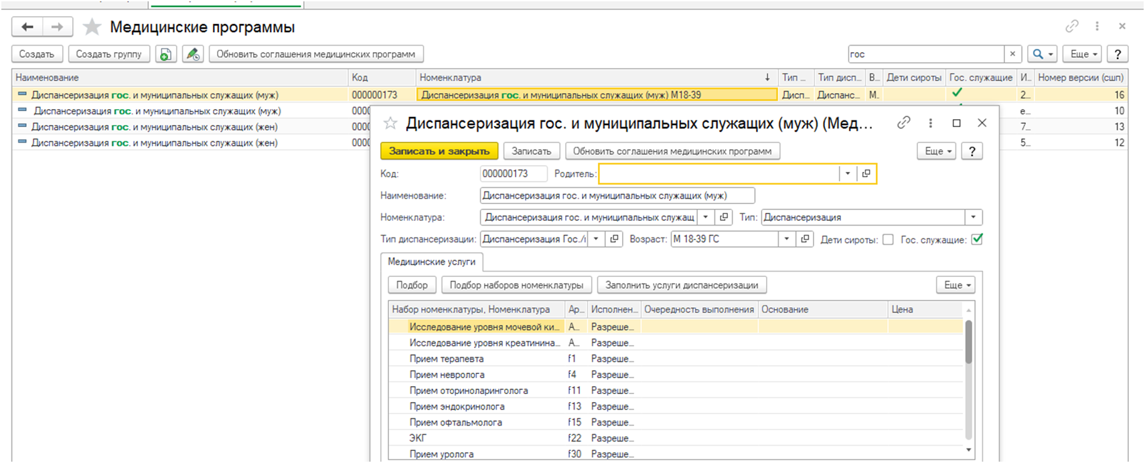
Task: Open the Возраст dropdown arrow
Action: coord(787,240)
